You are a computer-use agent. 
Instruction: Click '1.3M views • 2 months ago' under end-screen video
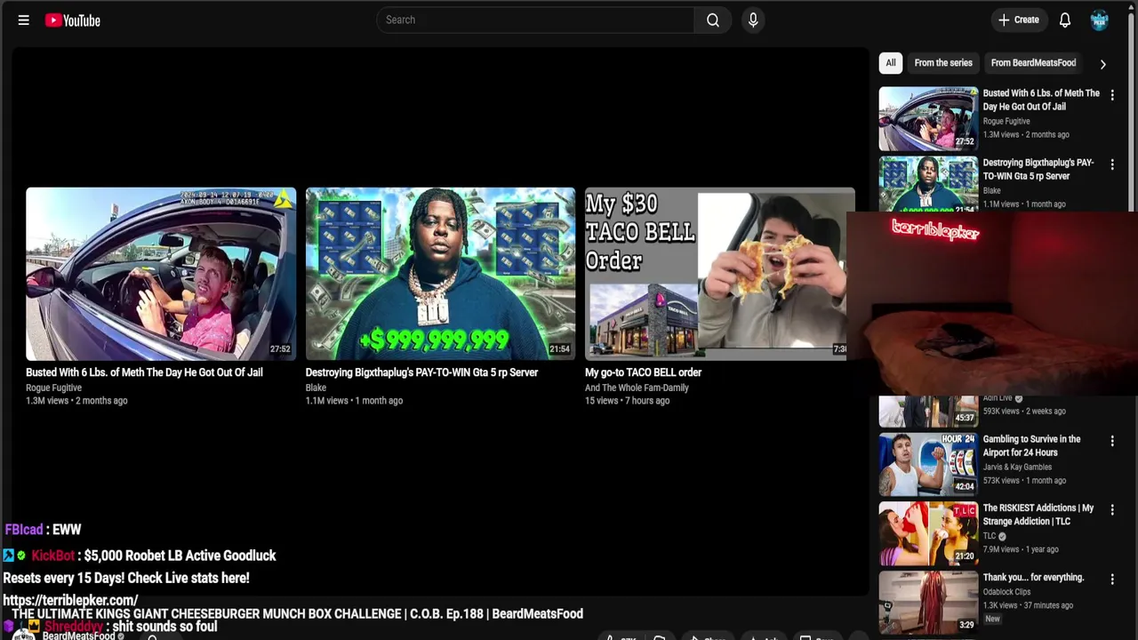(76, 401)
